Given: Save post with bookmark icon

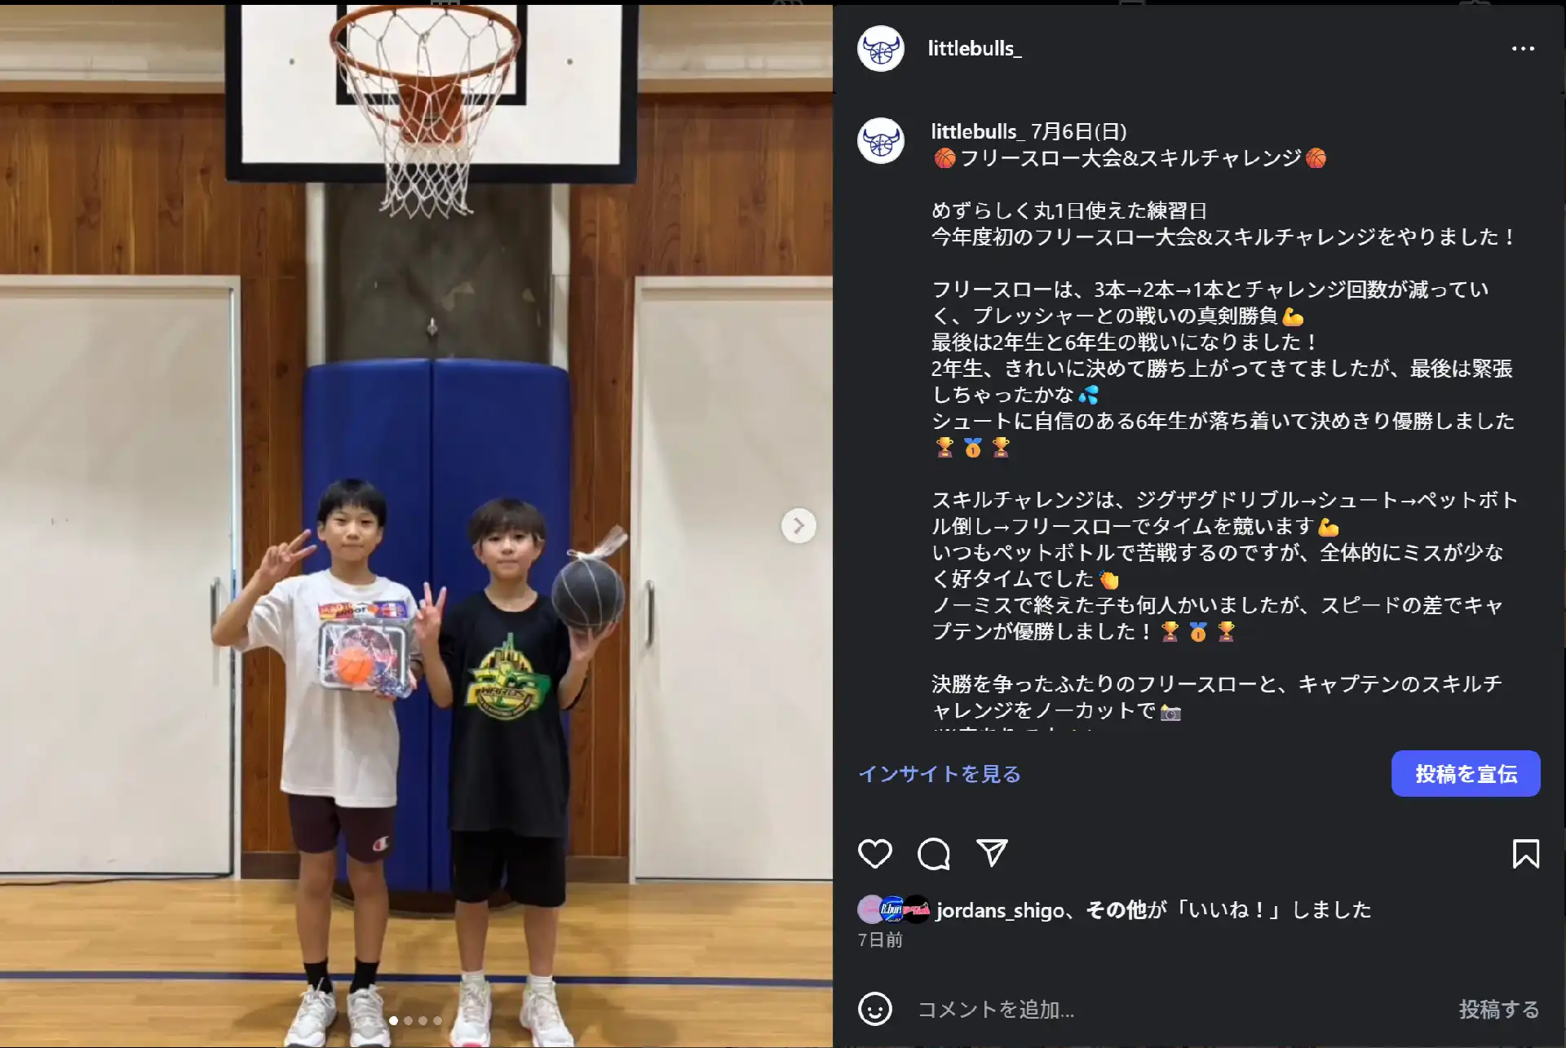Looking at the screenshot, I should (1525, 854).
